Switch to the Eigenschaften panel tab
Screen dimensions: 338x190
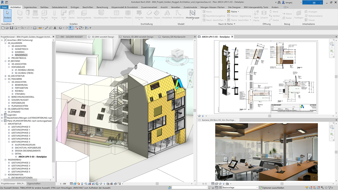click(34, 184)
